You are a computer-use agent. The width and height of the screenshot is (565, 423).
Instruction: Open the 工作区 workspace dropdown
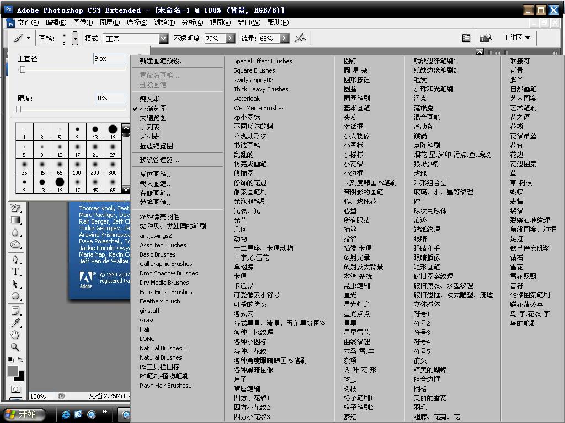click(516, 37)
